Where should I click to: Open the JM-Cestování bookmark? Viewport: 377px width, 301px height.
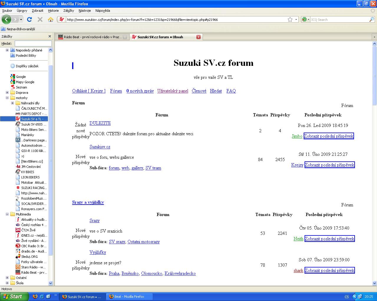tap(28, 167)
